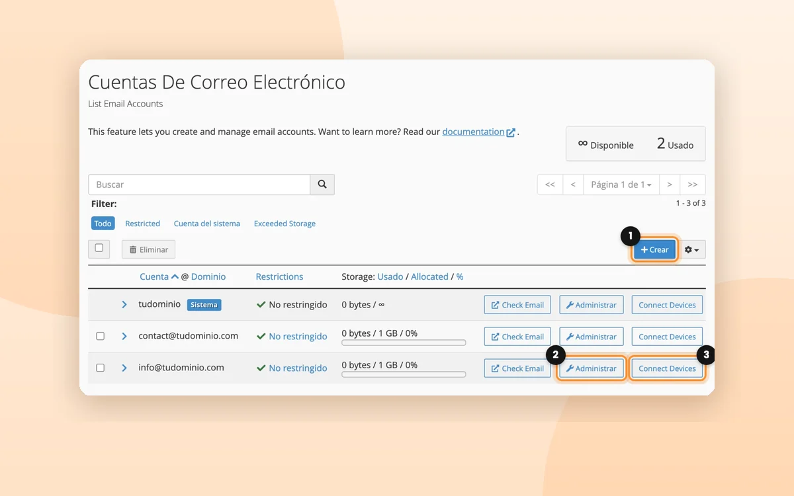794x496 pixels.
Task: Click in the Buscar search field
Action: [x=199, y=185]
